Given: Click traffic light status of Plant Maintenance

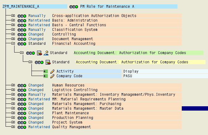Looking at the screenshot, I should (22, 113).
